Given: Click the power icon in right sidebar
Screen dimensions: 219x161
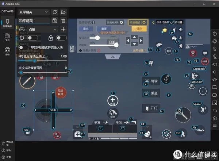Looking at the screenshot, I should [x=215, y=34].
